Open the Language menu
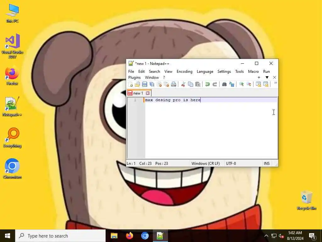 click(205, 72)
